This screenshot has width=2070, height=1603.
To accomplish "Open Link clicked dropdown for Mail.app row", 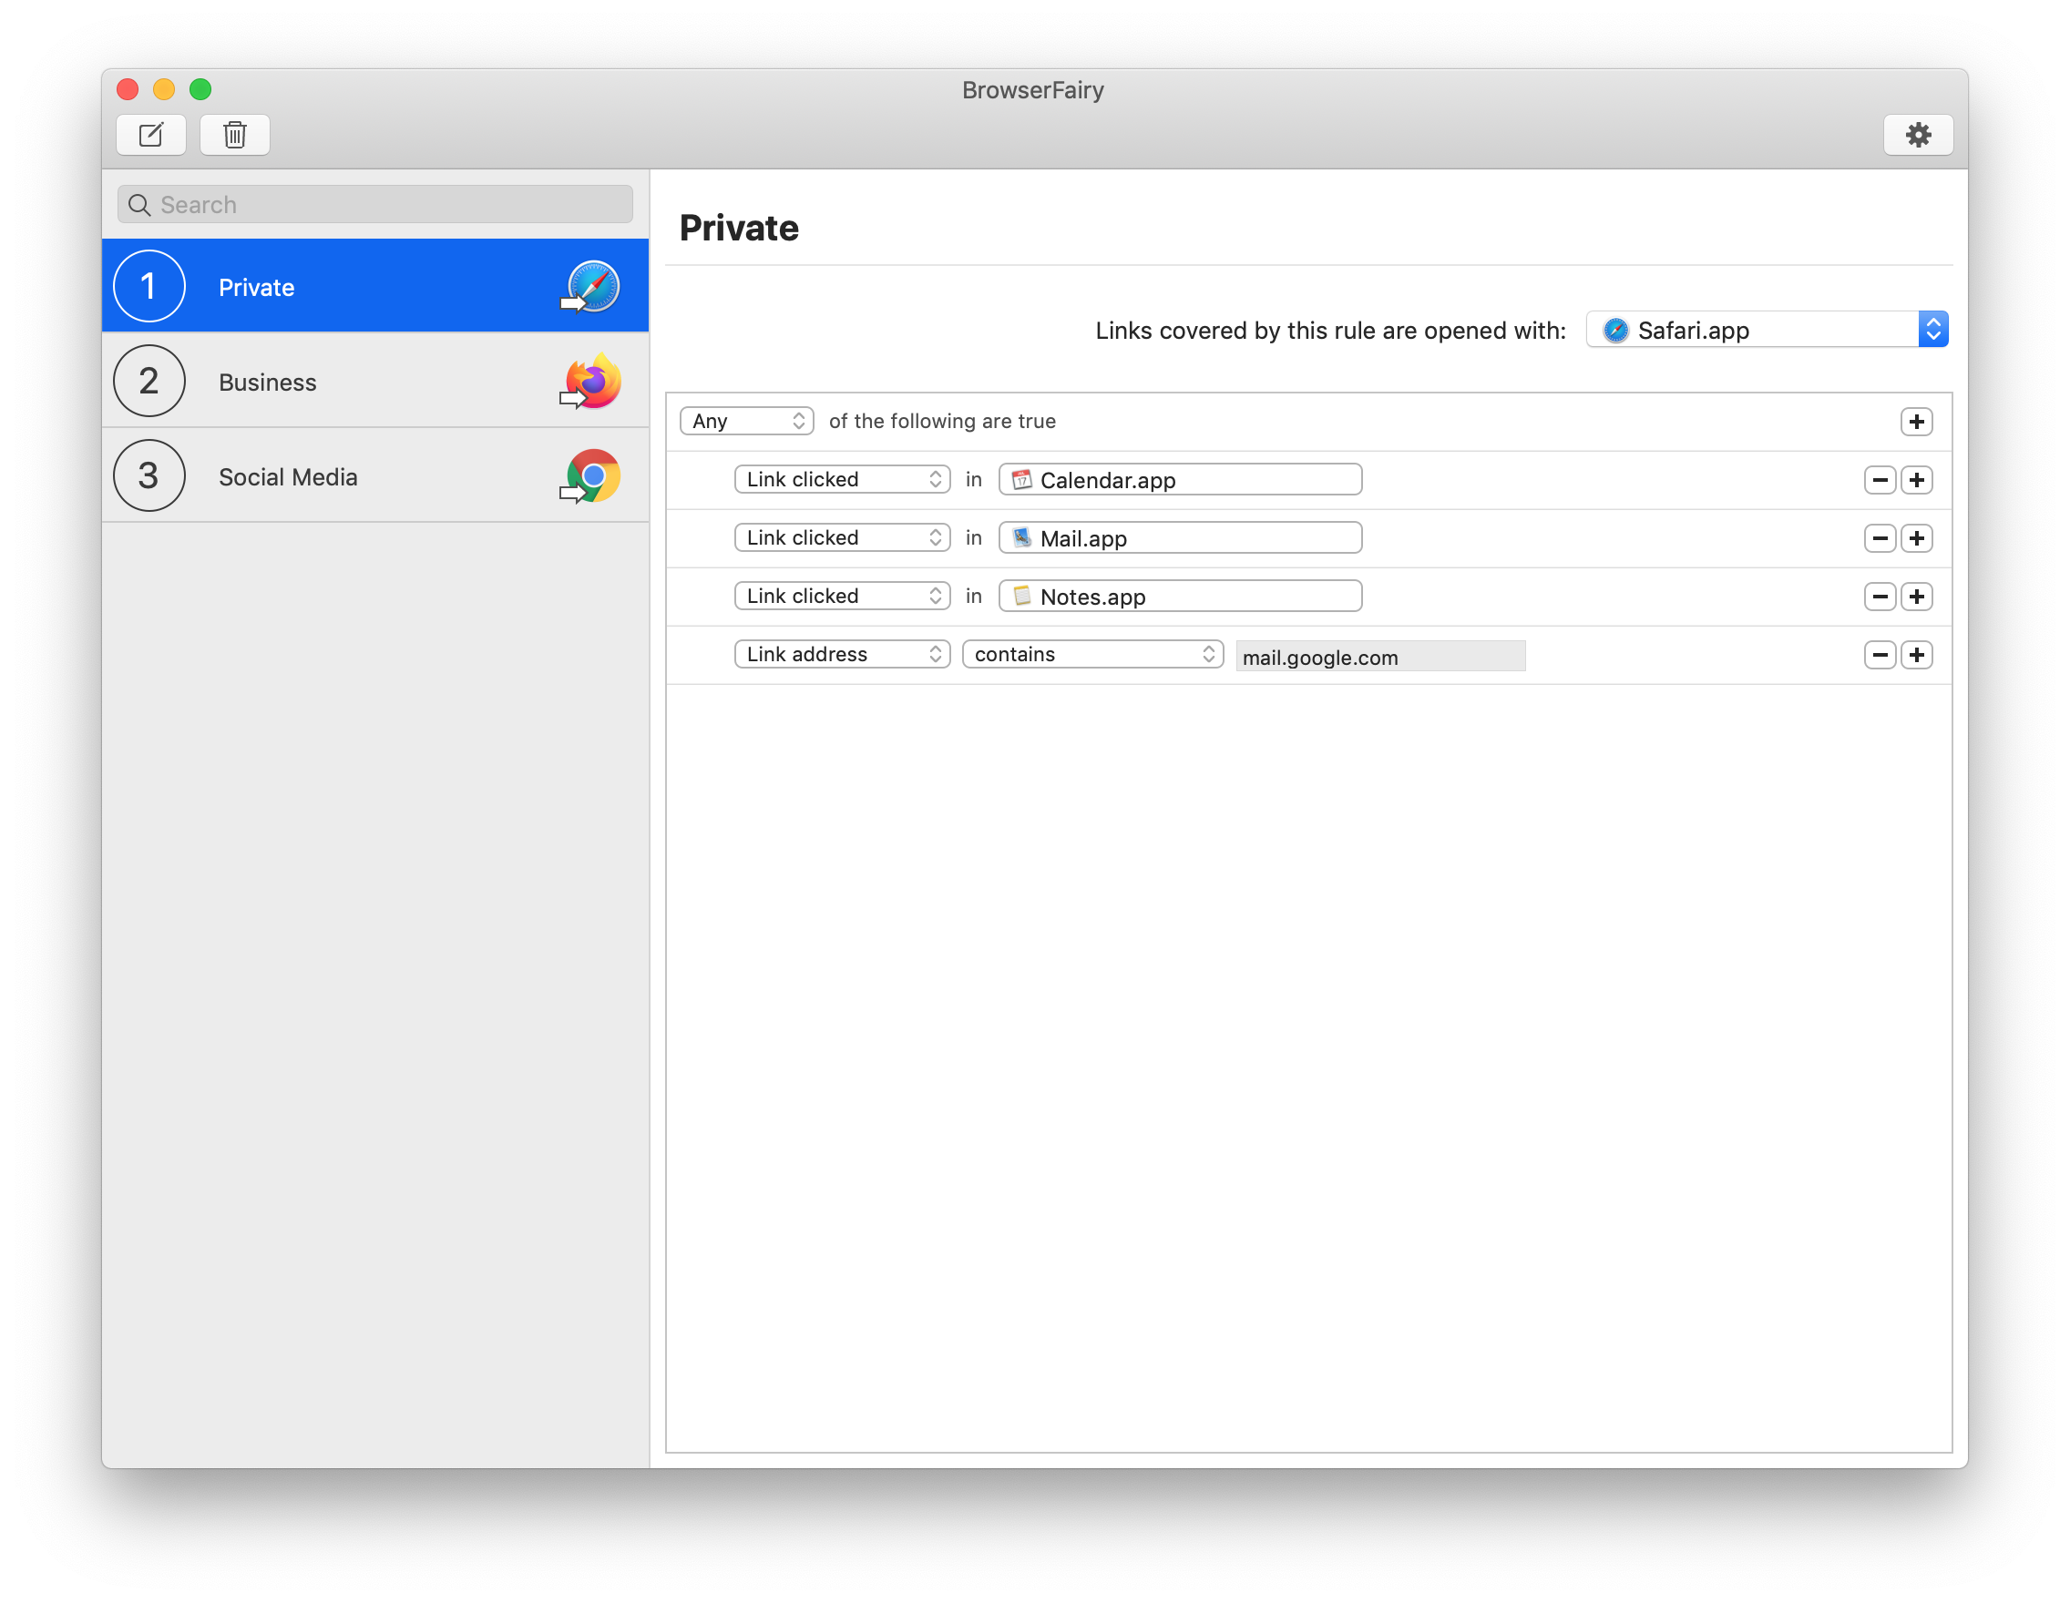I will [x=842, y=537].
